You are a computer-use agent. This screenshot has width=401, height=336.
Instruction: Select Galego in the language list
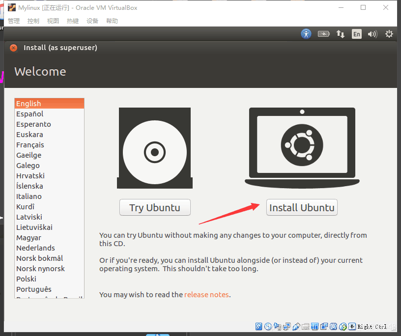tap(49, 166)
